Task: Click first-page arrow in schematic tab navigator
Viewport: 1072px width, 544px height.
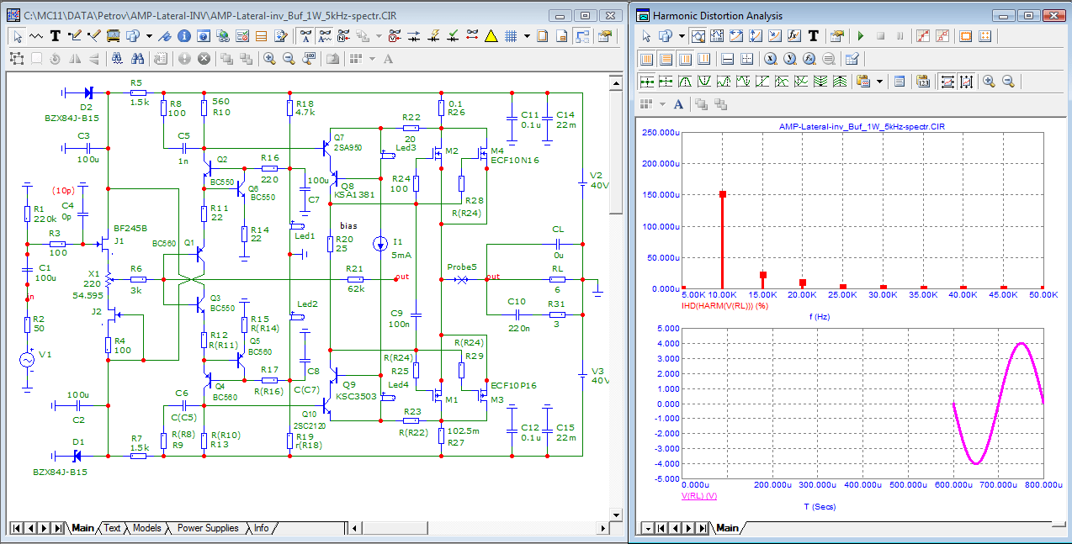Action: tap(17, 528)
